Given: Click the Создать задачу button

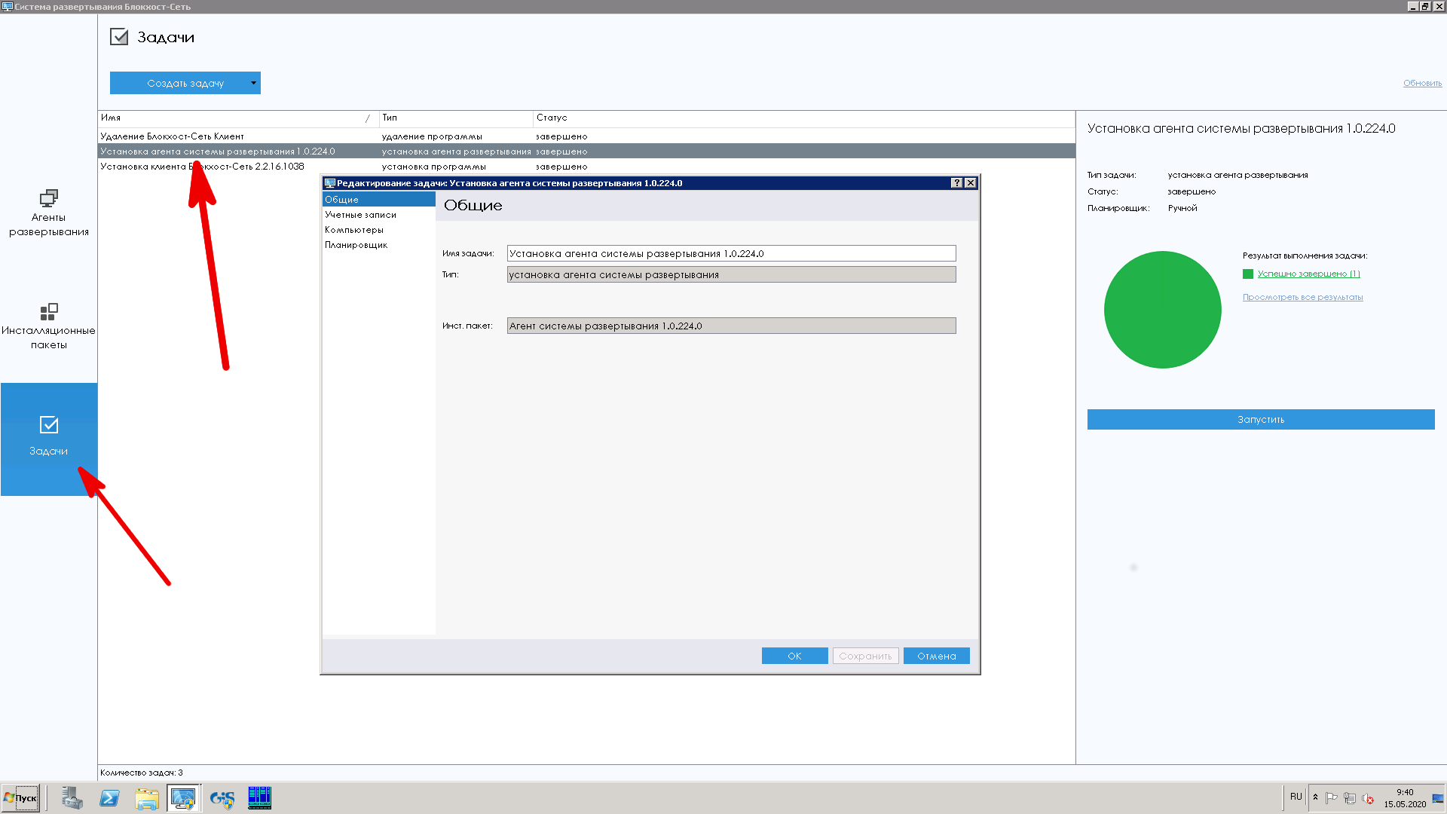Looking at the screenshot, I should click(x=185, y=83).
